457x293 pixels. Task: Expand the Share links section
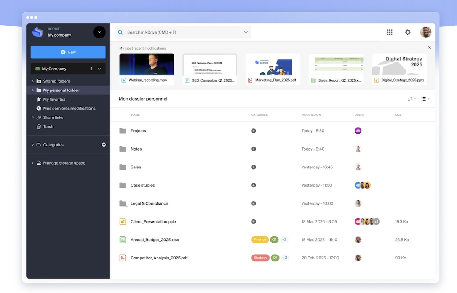[x=32, y=118]
